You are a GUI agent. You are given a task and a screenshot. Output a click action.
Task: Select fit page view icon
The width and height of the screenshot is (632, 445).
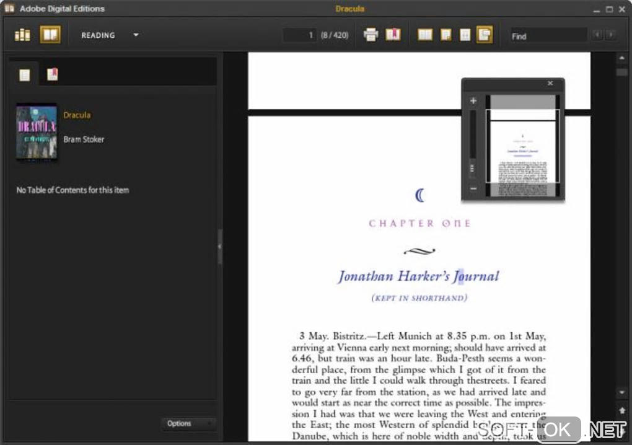[x=446, y=35]
